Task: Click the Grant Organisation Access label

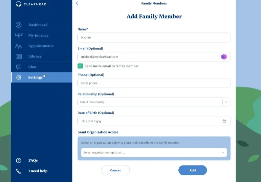Action: coord(98,132)
